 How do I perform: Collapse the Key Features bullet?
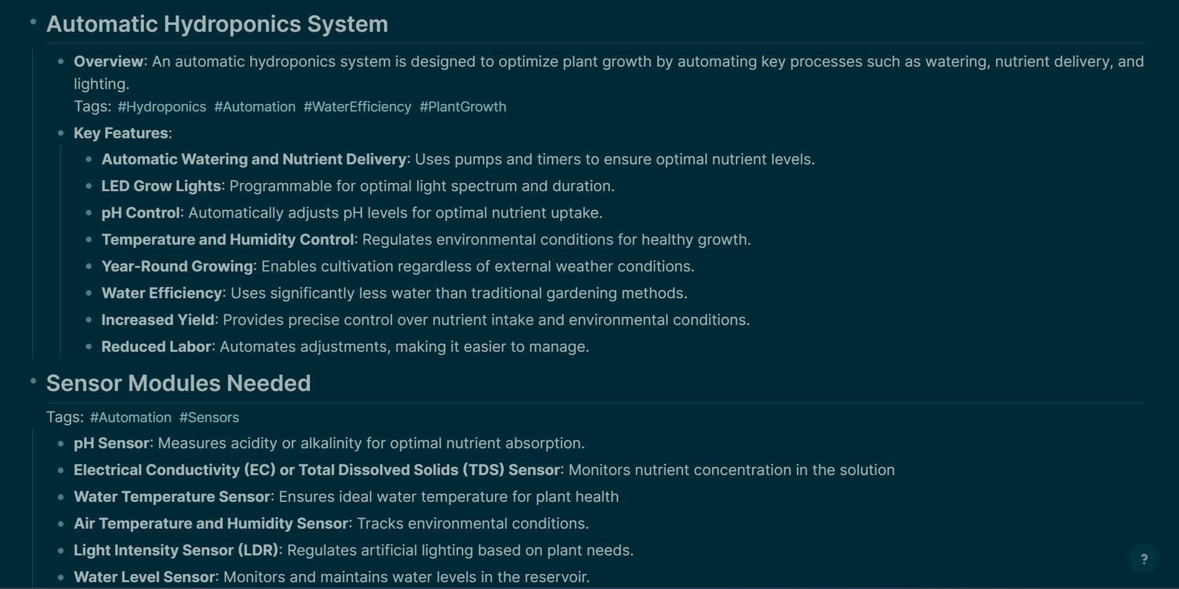pyautogui.click(x=60, y=133)
